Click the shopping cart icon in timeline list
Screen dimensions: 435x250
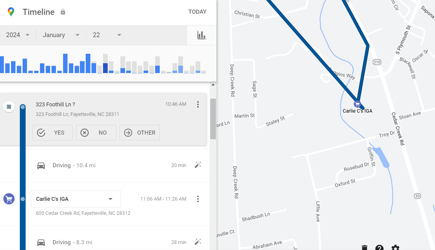click(9, 199)
